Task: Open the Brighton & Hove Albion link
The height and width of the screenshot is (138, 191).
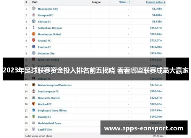Action: [52, 111]
